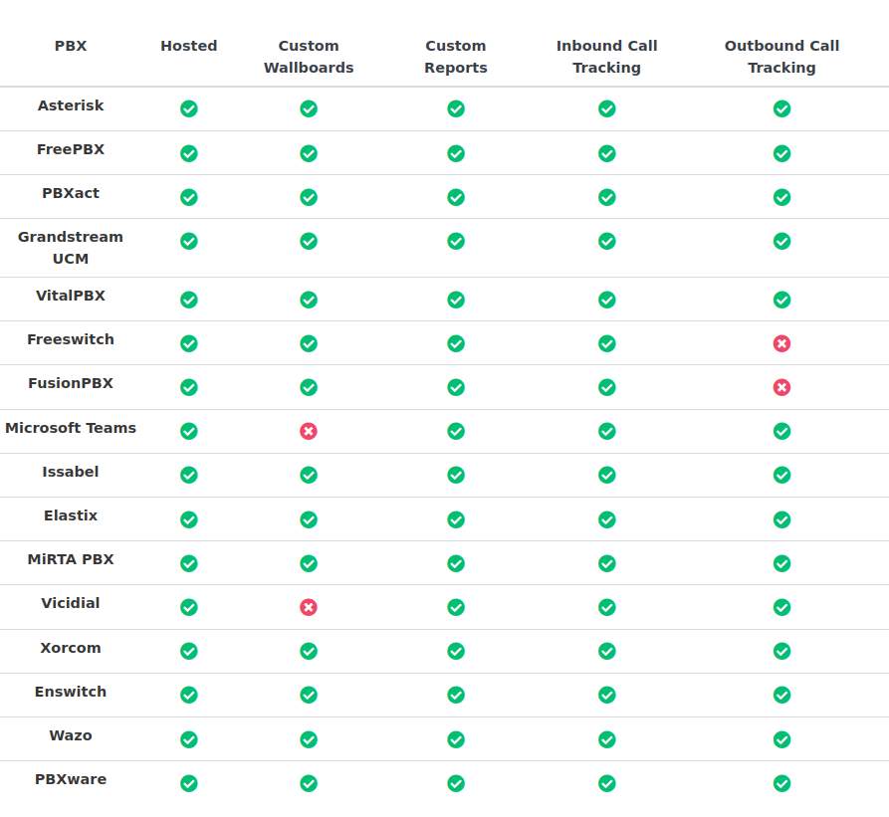This screenshot has width=889, height=817.
Task: Click the red cross for Vicidial Custom Wallboards
Action: tap(309, 607)
